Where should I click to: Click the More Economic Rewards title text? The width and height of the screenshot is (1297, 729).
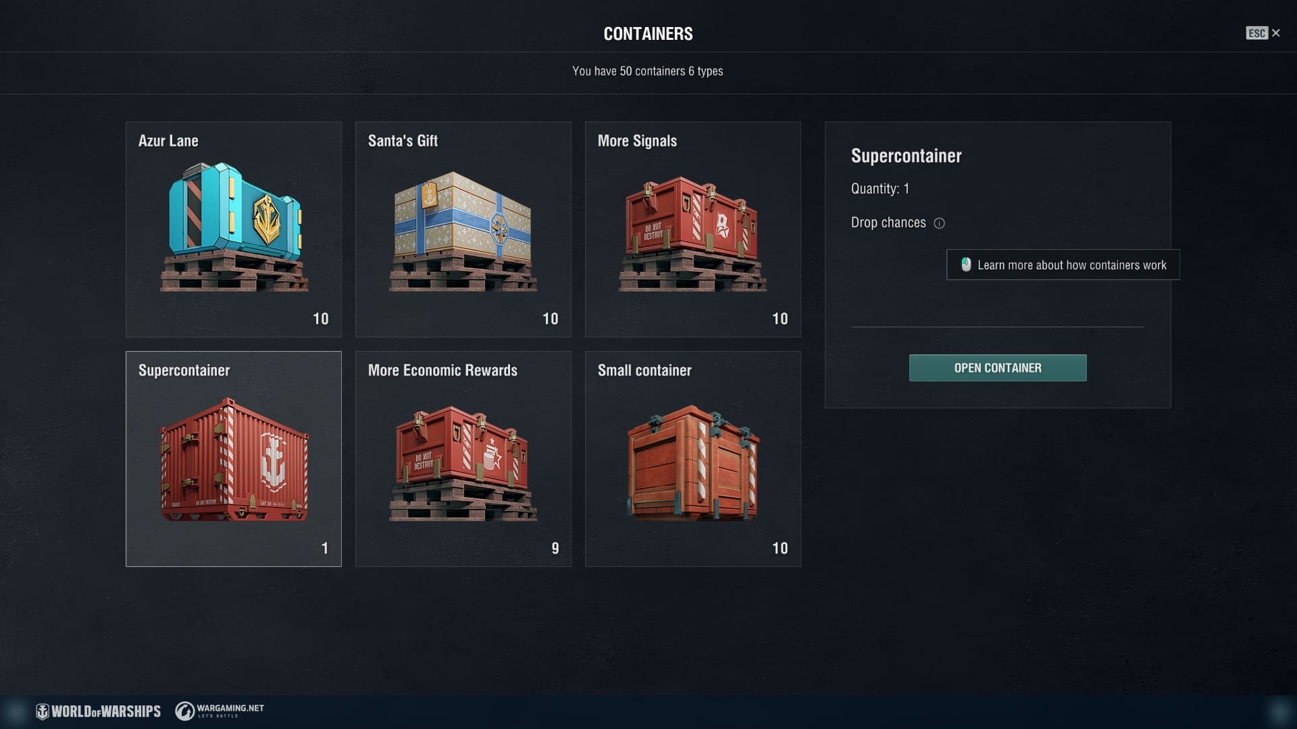tap(442, 371)
